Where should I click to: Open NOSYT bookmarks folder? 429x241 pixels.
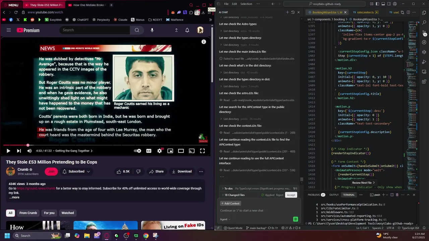pos(155,20)
